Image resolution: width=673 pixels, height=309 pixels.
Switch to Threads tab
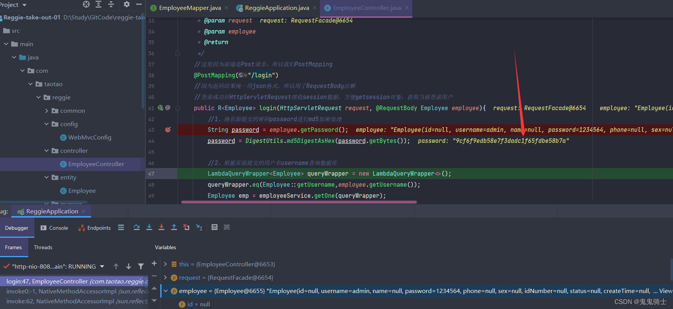coord(43,247)
